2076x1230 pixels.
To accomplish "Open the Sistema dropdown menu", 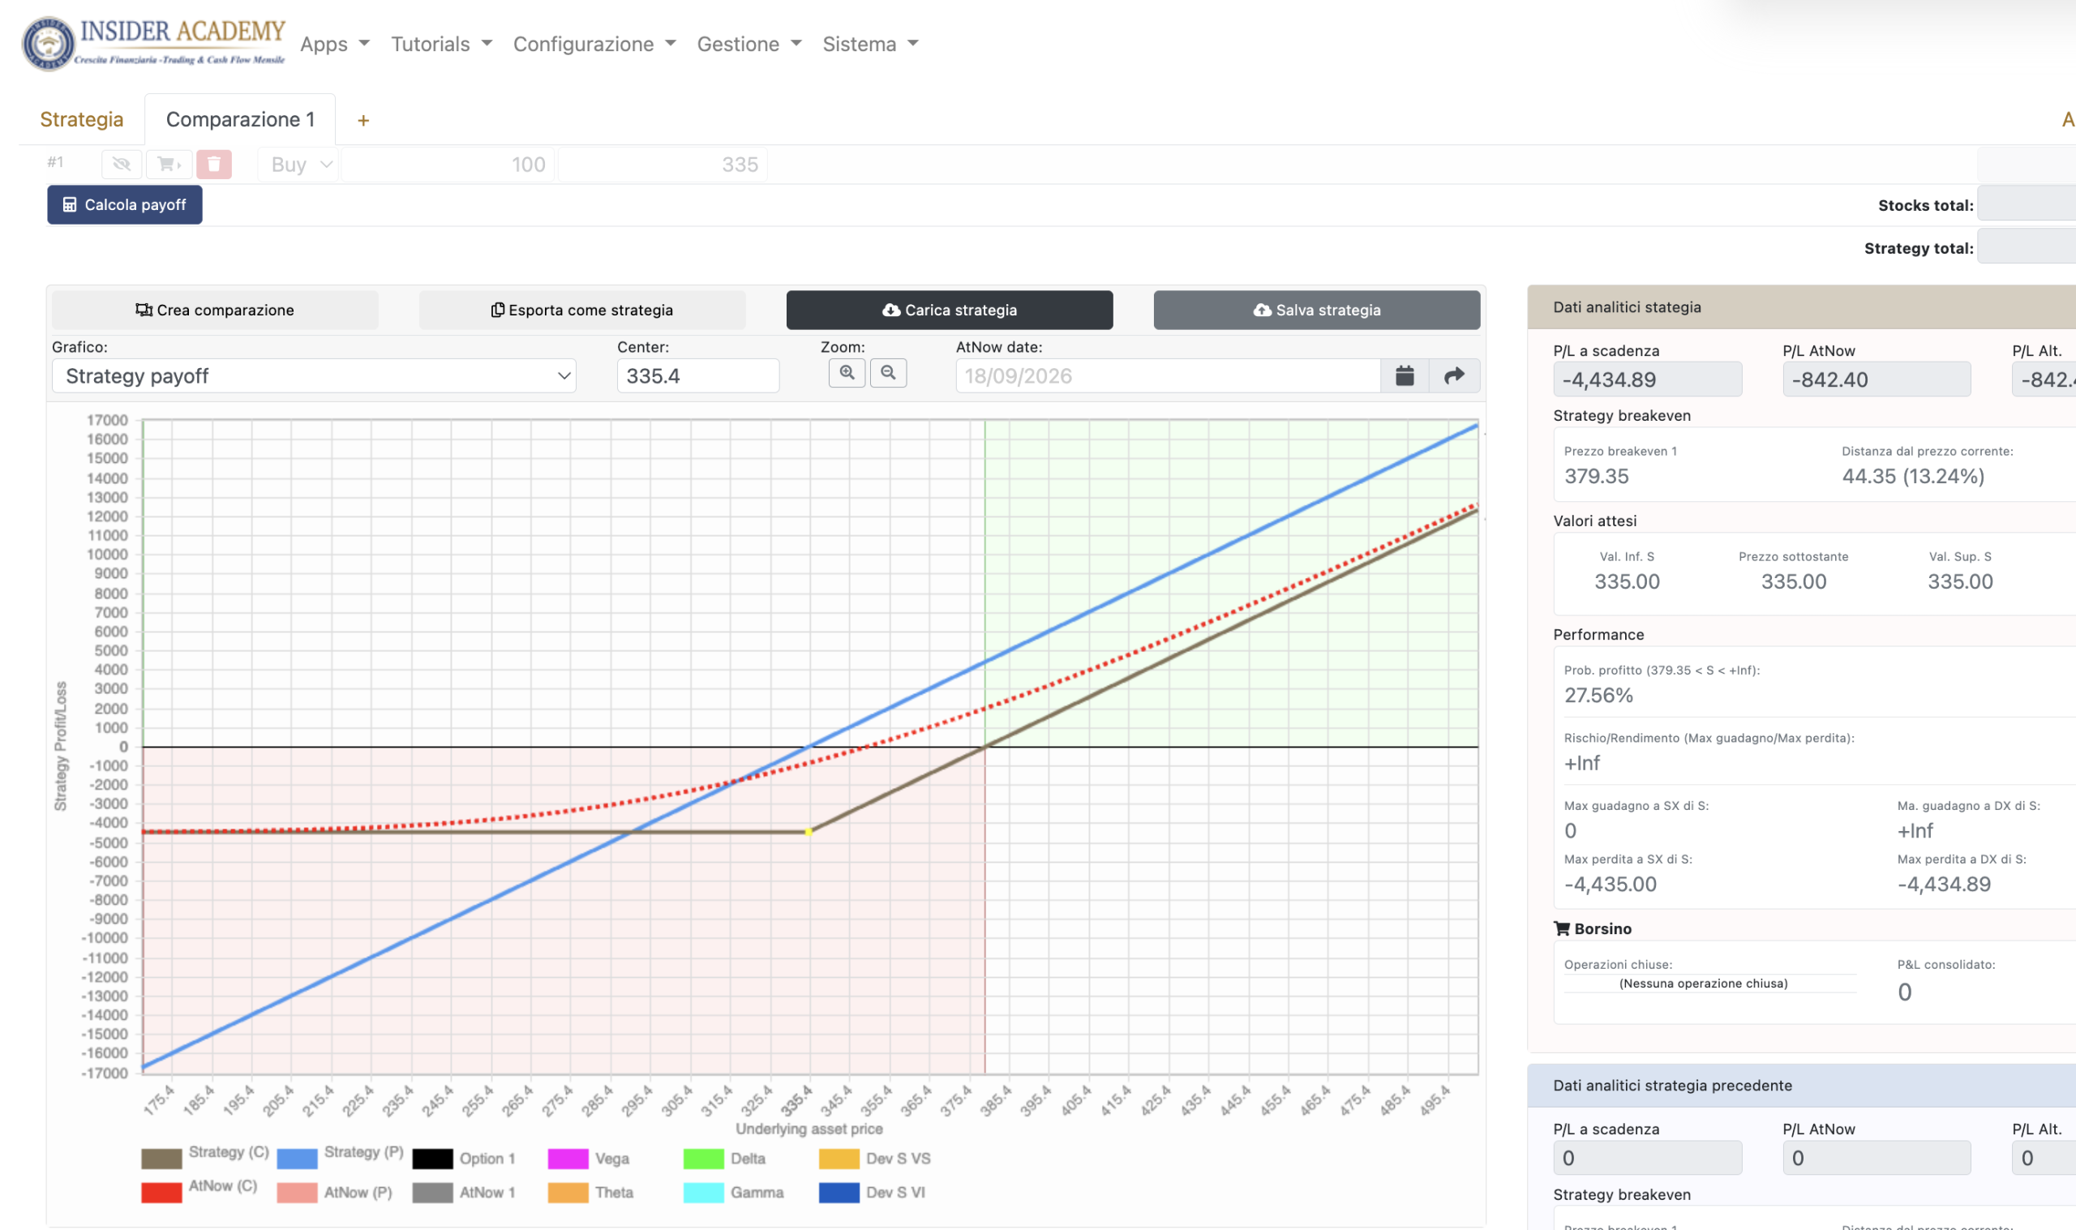I will pos(871,44).
